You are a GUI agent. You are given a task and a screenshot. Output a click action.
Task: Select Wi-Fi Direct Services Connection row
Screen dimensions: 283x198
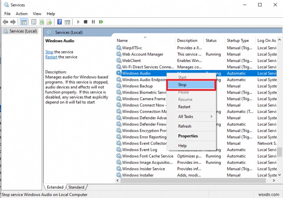pos(196,67)
